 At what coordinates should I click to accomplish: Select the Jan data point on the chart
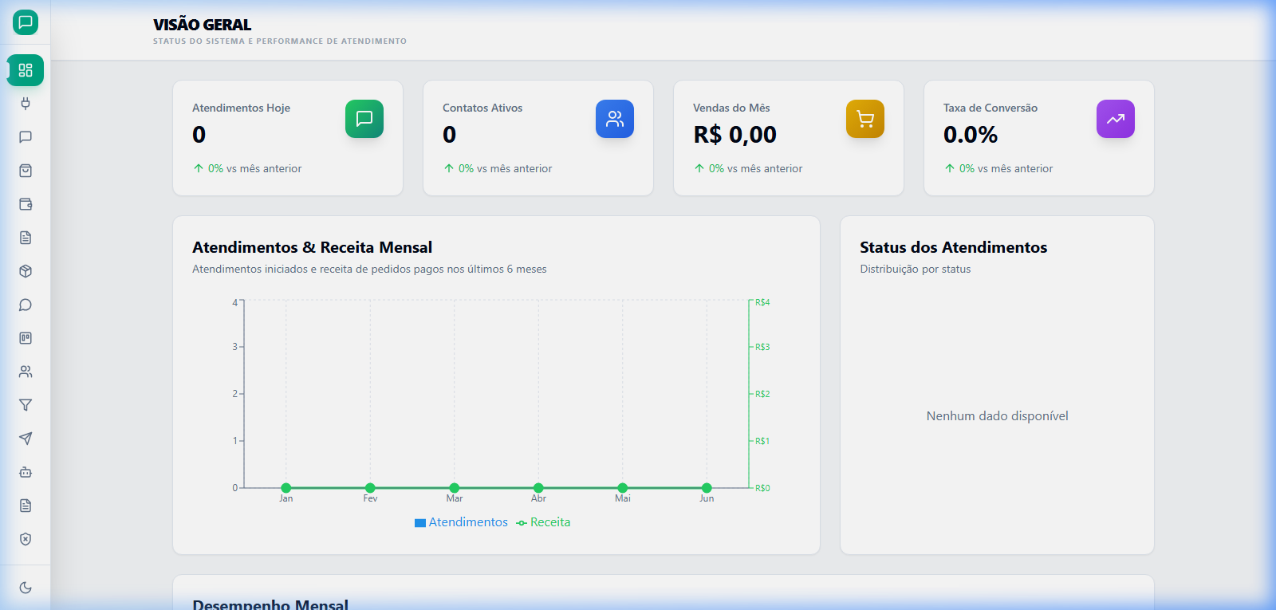(x=286, y=488)
